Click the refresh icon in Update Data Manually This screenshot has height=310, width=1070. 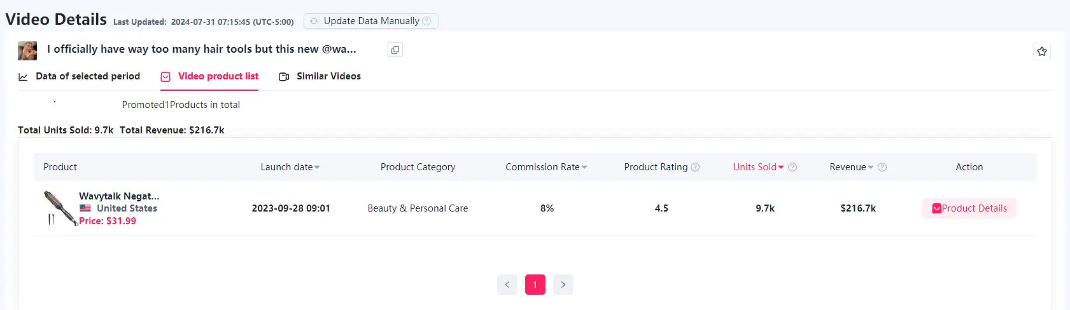click(314, 21)
